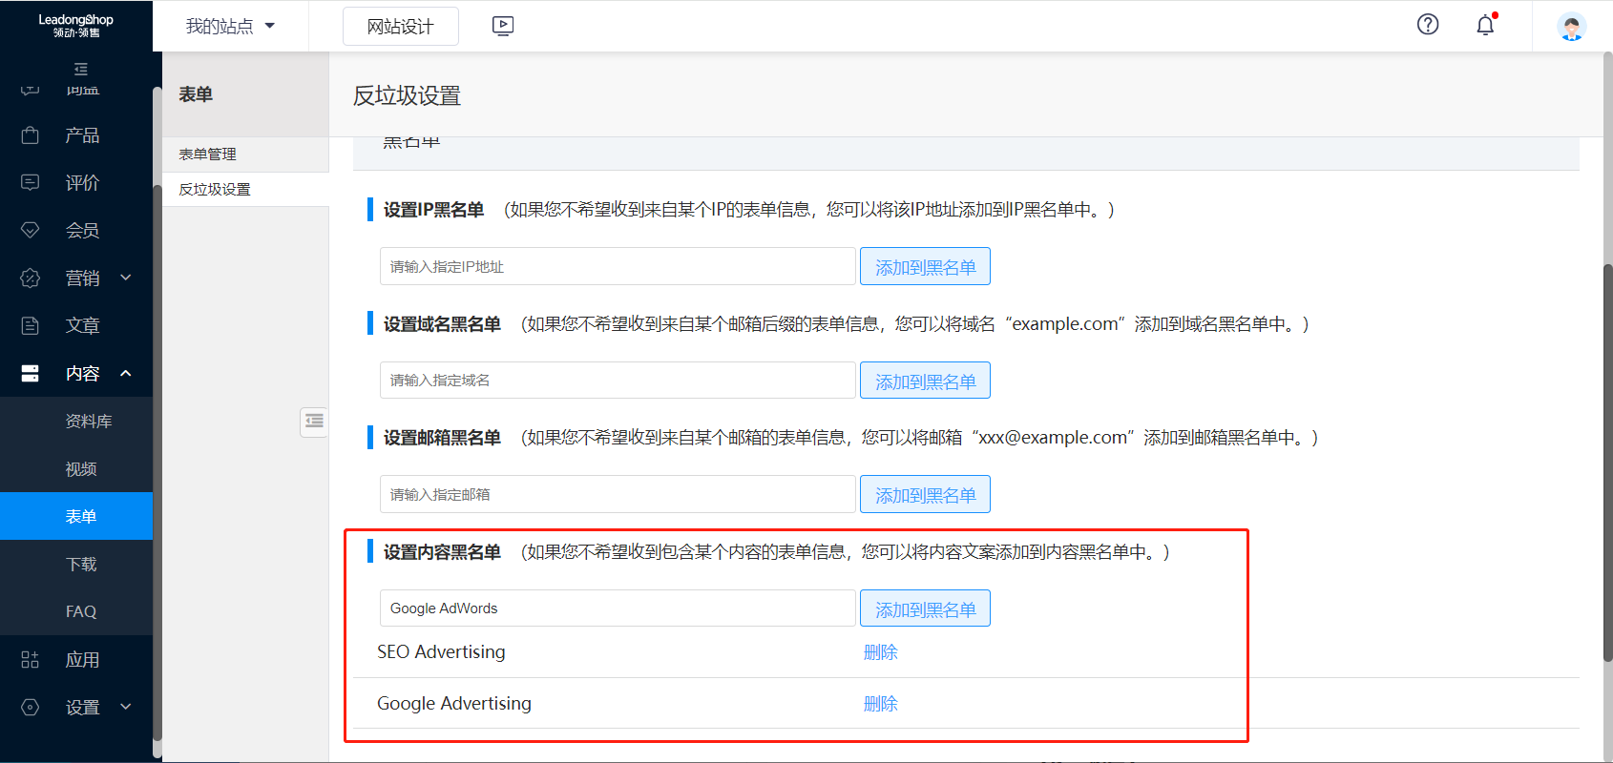Expand the 设置 sidebar chevron

(126, 707)
